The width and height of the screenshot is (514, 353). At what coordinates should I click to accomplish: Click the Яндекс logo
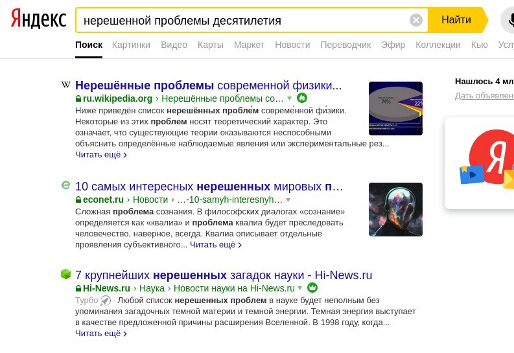pos(39,19)
